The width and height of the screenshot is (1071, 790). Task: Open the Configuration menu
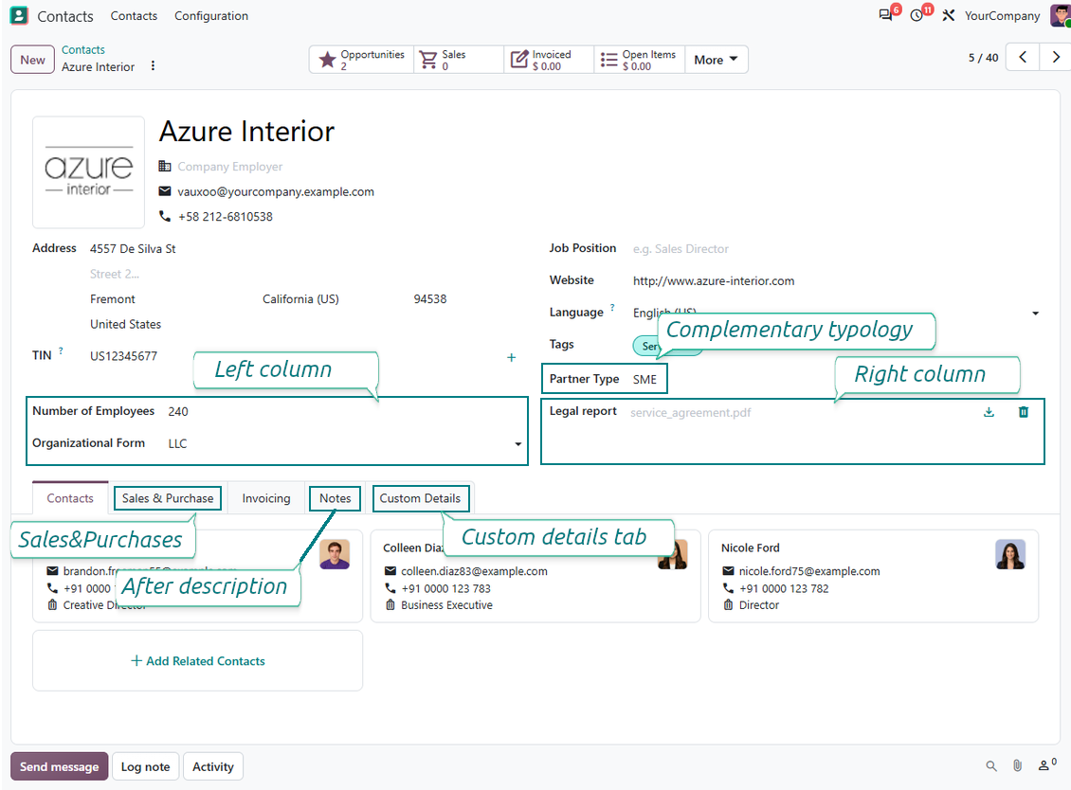(x=211, y=16)
